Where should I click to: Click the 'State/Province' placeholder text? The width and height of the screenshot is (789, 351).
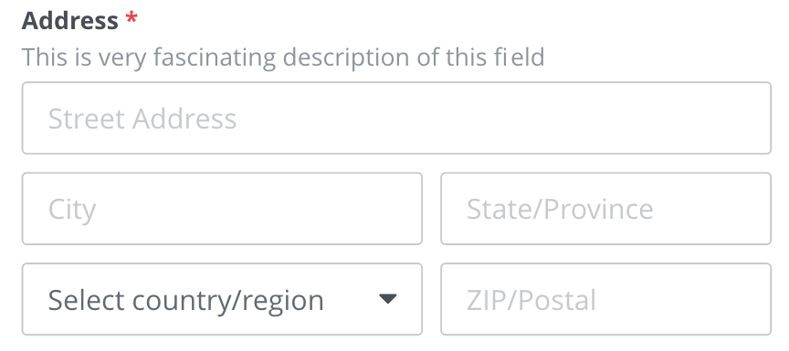click(560, 210)
